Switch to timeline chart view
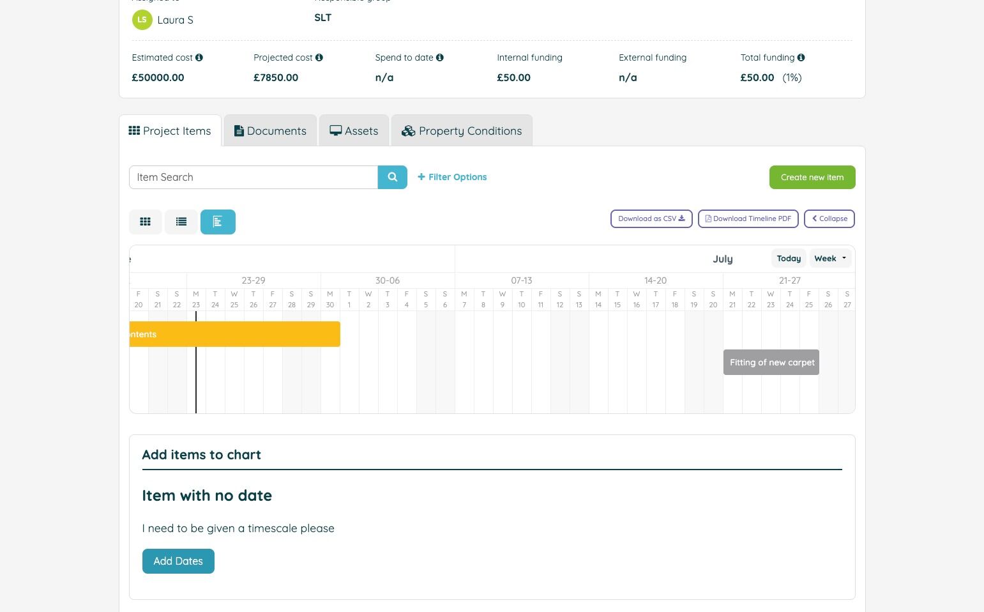Image resolution: width=984 pixels, height=612 pixels. coord(218,222)
